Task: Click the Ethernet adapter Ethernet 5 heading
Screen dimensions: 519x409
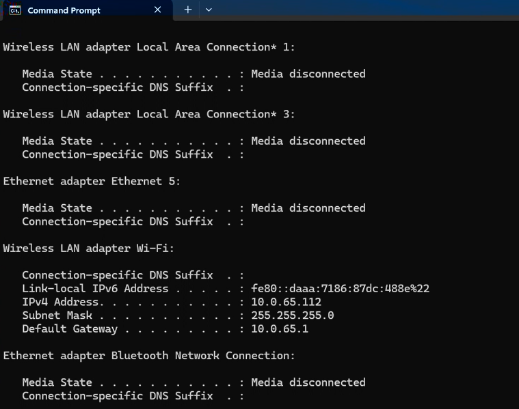Action: [92, 181]
